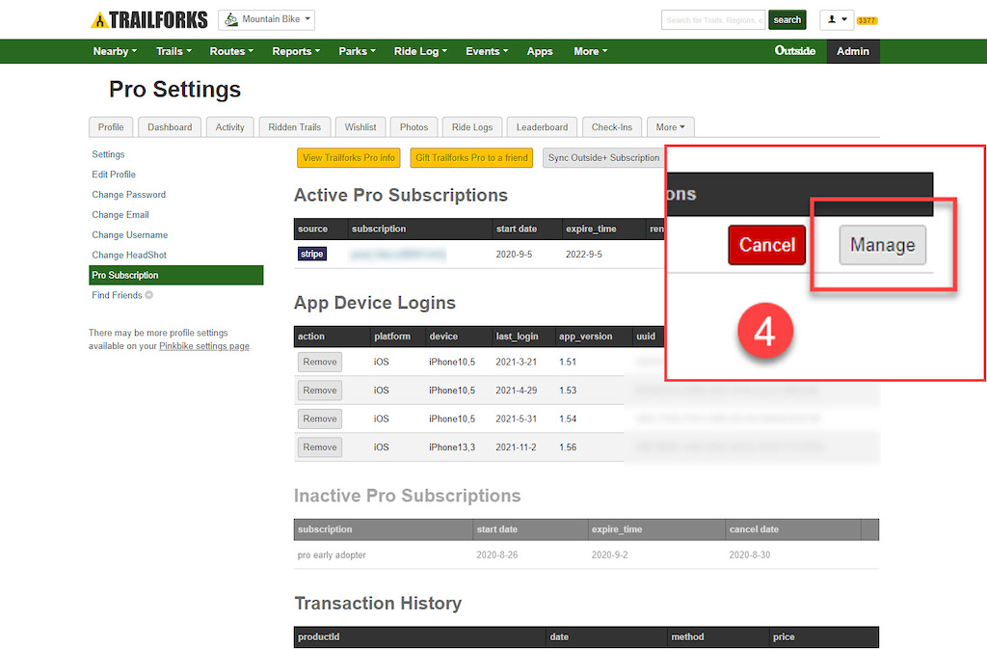Expand the Events menu
This screenshot has width=987, height=649.
pos(487,51)
